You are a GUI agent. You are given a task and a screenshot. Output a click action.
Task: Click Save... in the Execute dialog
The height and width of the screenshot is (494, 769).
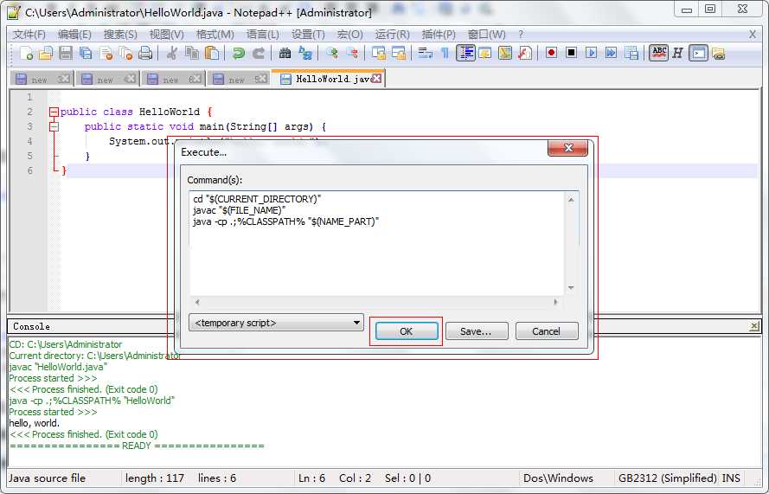pos(477,331)
